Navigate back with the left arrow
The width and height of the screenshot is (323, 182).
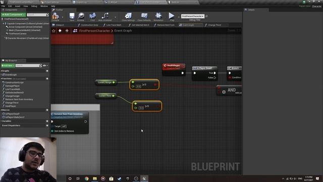pyautogui.click(x=60, y=31)
